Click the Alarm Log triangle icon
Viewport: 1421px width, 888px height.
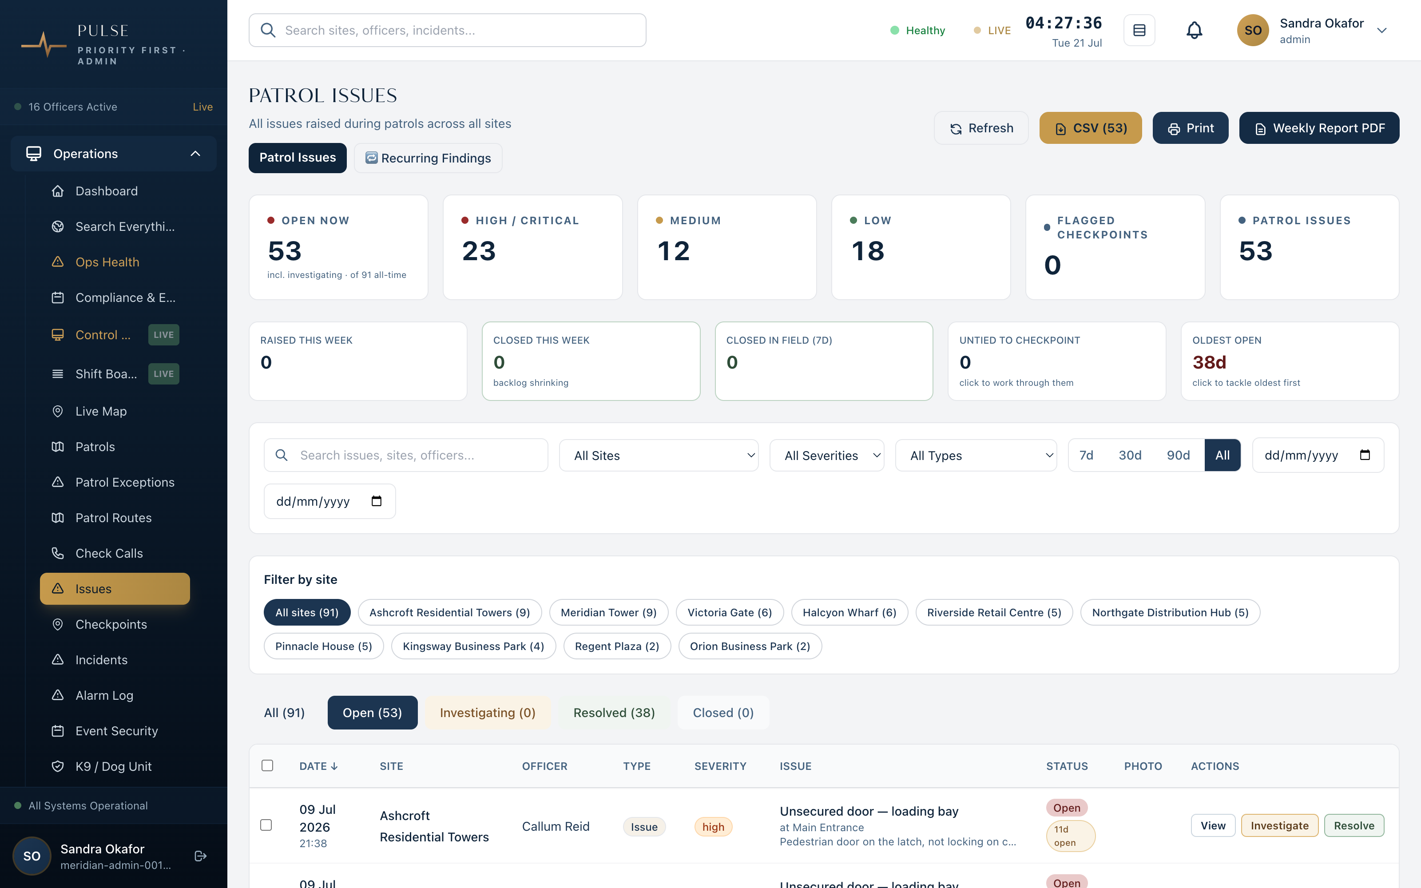coord(58,695)
